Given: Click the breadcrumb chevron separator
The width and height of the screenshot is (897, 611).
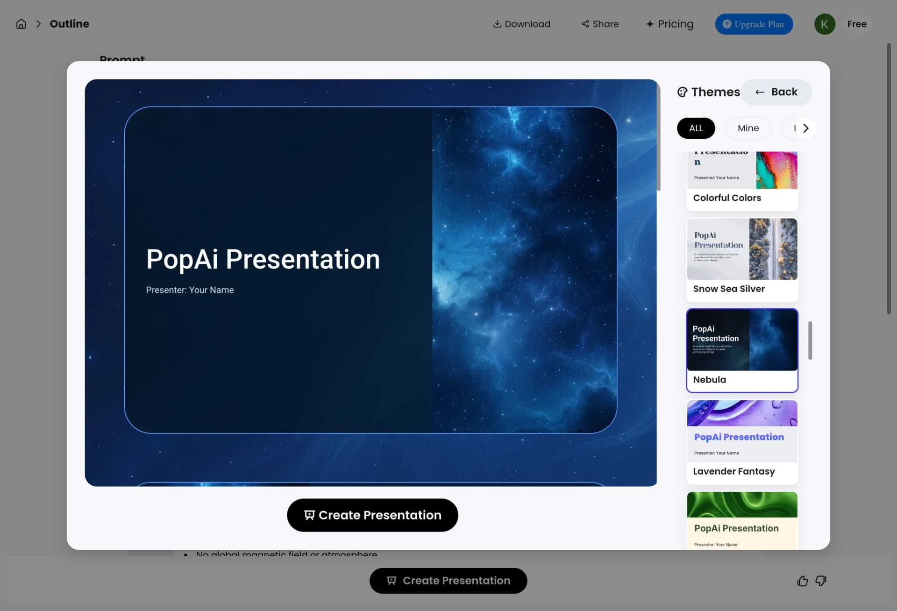Looking at the screenshot, I should pos(39,24).
